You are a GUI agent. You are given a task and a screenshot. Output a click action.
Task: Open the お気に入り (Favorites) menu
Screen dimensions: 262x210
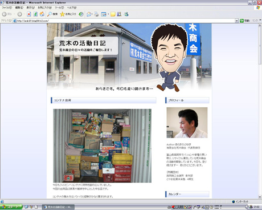(x=44, y=7)
